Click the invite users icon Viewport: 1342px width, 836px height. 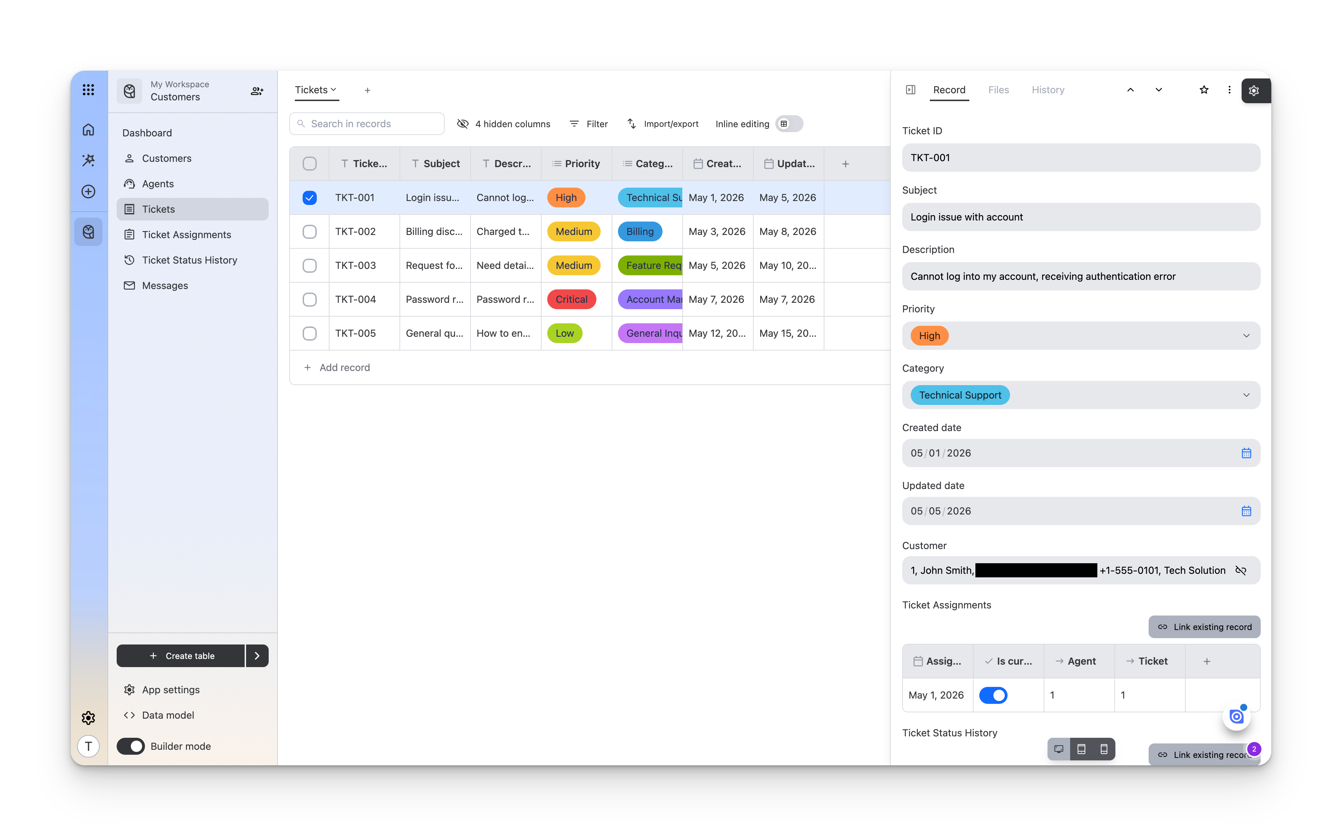(x=257, y=91)
